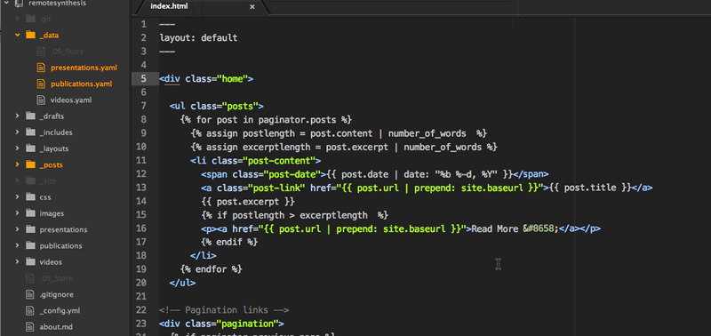The image size is (711, 336).
Task: Open the about.md file
Action: tap(56, 327)
